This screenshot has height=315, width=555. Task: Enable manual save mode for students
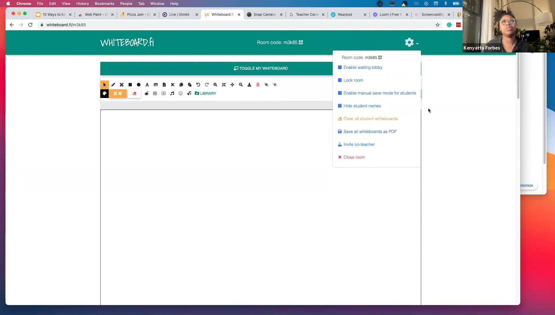(x=377, y=93)
